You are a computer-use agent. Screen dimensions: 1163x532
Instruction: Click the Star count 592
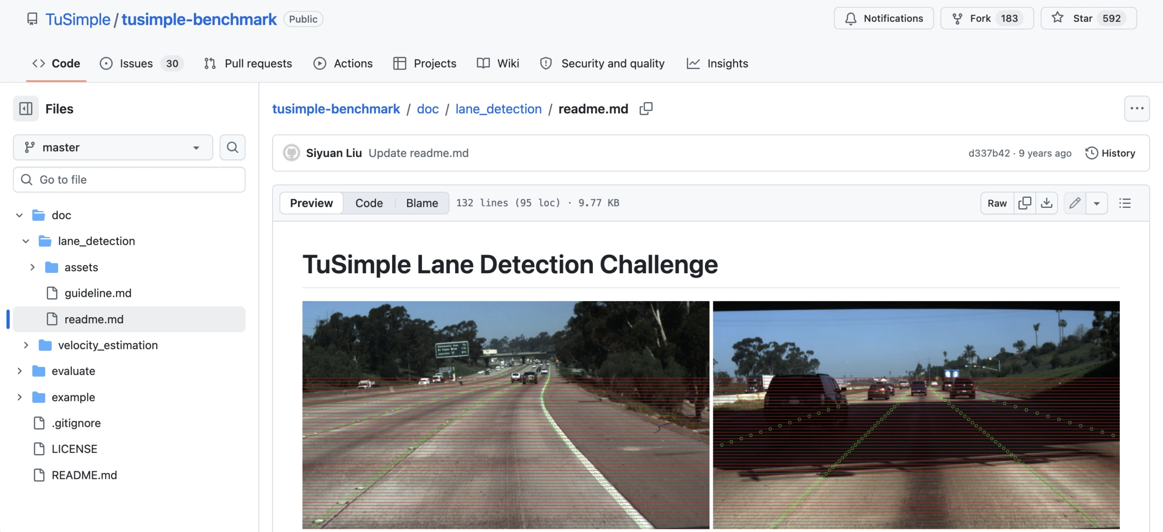(x=1111, y=18)
